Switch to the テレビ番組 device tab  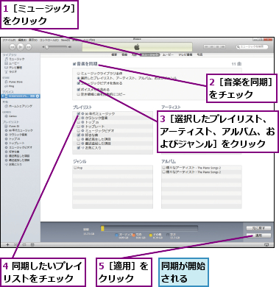[x=186, y=55]
